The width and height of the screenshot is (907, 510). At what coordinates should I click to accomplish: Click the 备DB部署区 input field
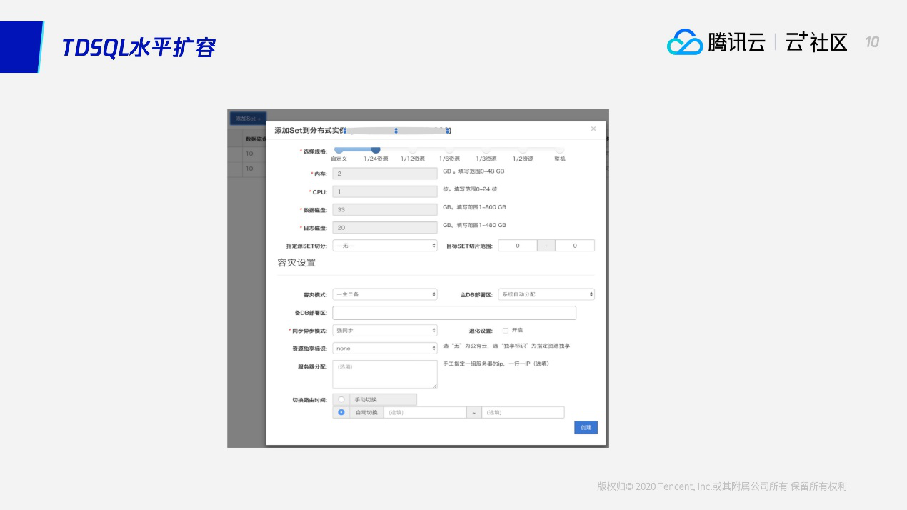454,313
